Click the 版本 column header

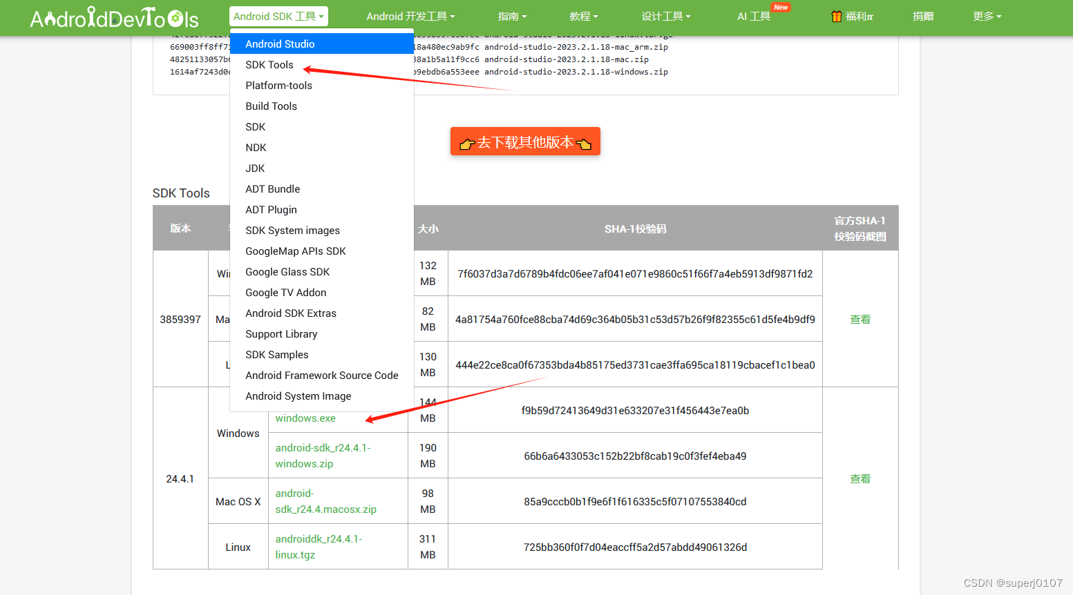(x=180, y=228)
